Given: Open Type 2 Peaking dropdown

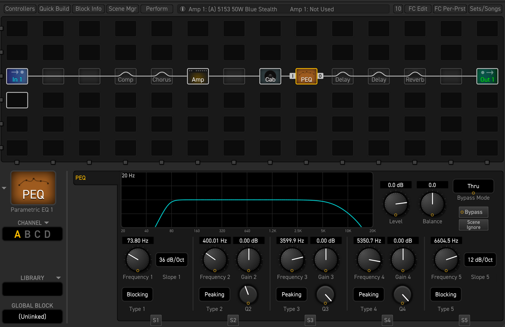Looking at the screenshot, I should [215, 295].
